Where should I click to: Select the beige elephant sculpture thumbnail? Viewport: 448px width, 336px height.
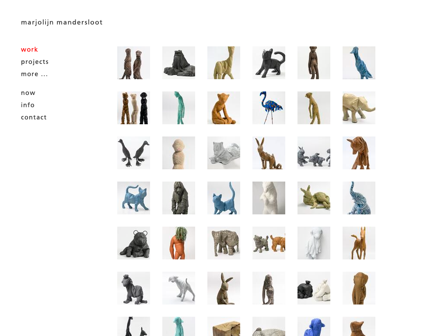click(359, 108)
